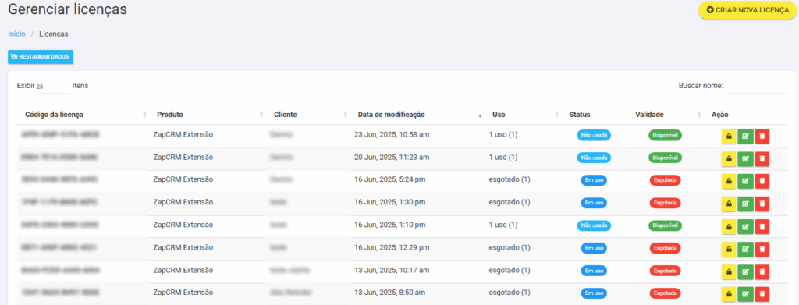
Task: Edit the license modified 13 Jun 10:17 am
Action: tap(745, 271)
